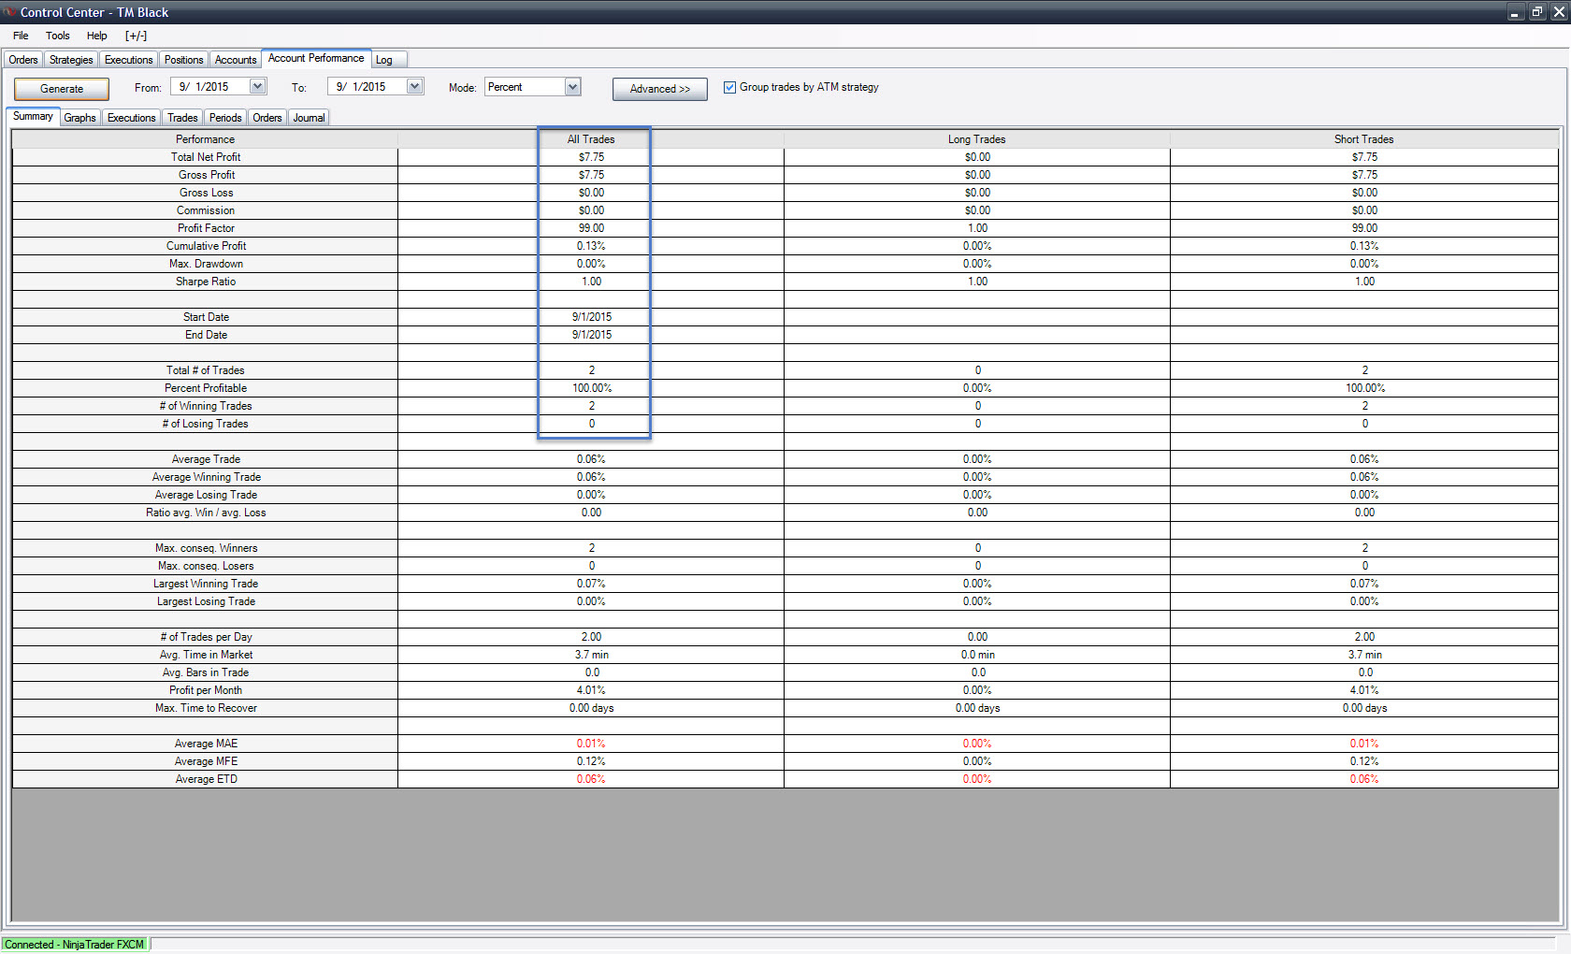Viewport: 1571px width, 954px height.
Task: Select the Largest Winning Trade label
Action: coord(206,584)
